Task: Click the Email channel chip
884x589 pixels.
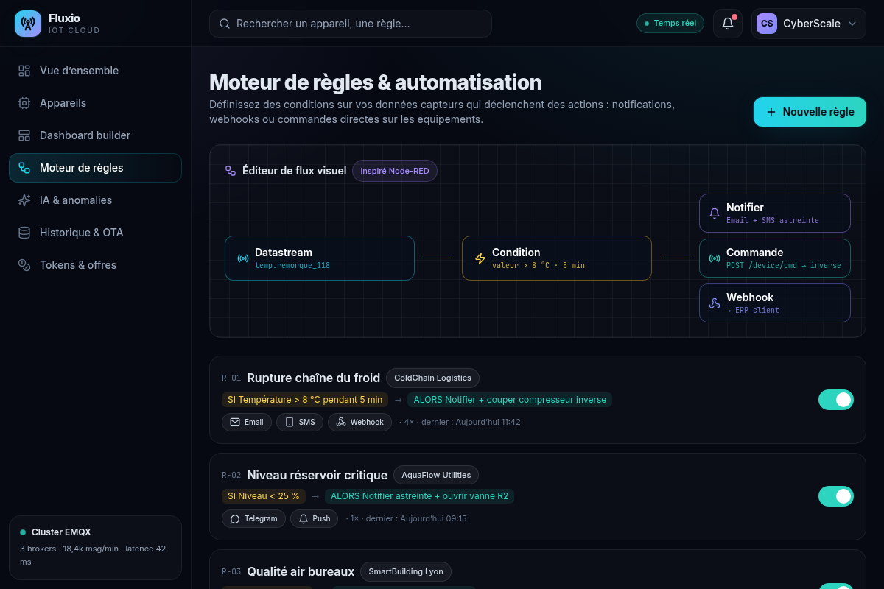Action: pyautogui.click(x=246, y=422)
